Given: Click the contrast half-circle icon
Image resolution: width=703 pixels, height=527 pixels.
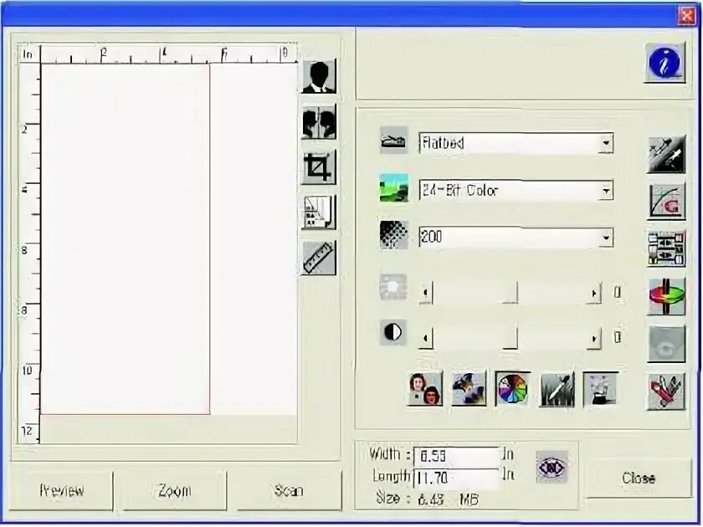Looking at the screenshot, I should tap(393, 333).
